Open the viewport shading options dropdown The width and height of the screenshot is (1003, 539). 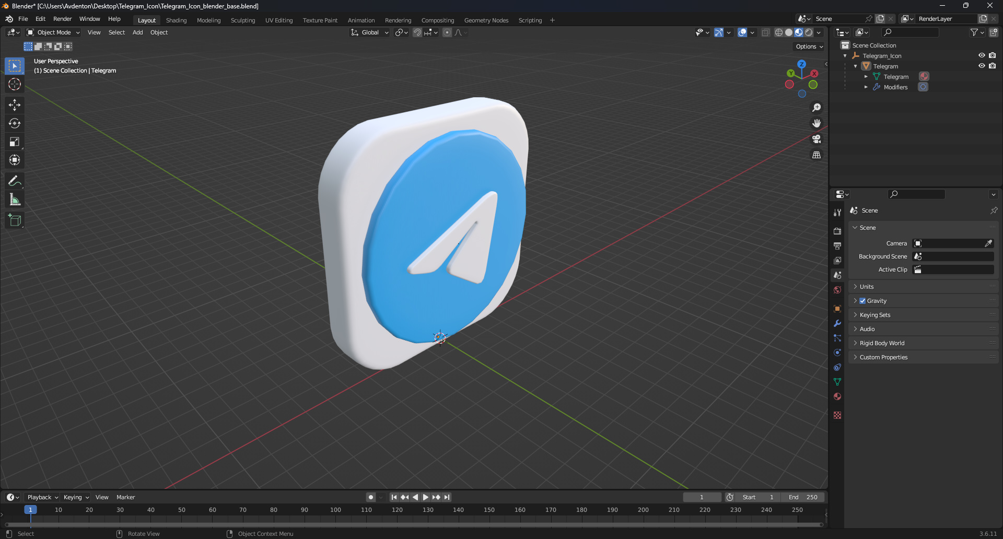point(819,32)
